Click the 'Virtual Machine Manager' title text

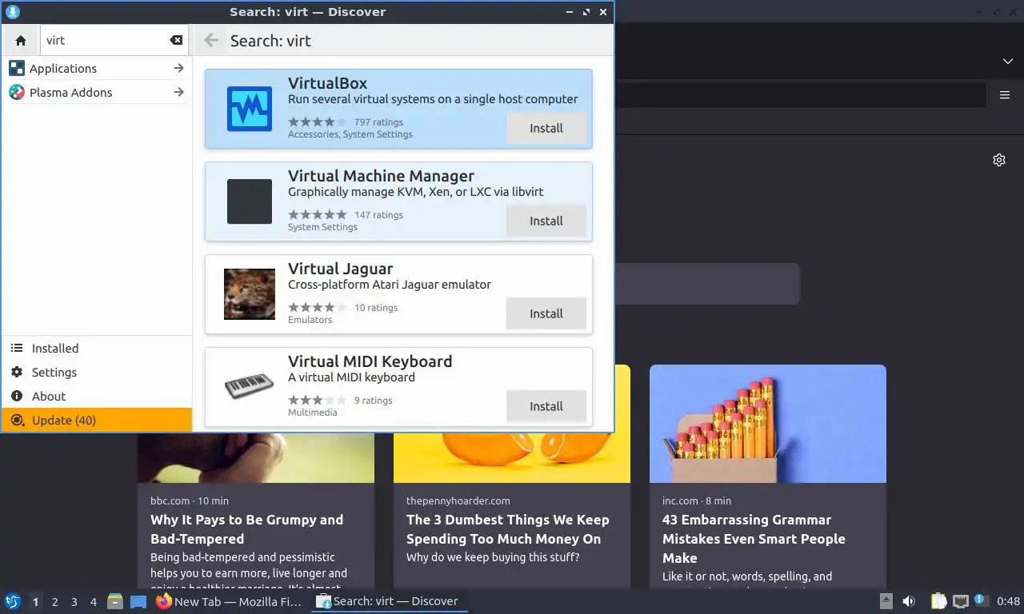point(381,176)
